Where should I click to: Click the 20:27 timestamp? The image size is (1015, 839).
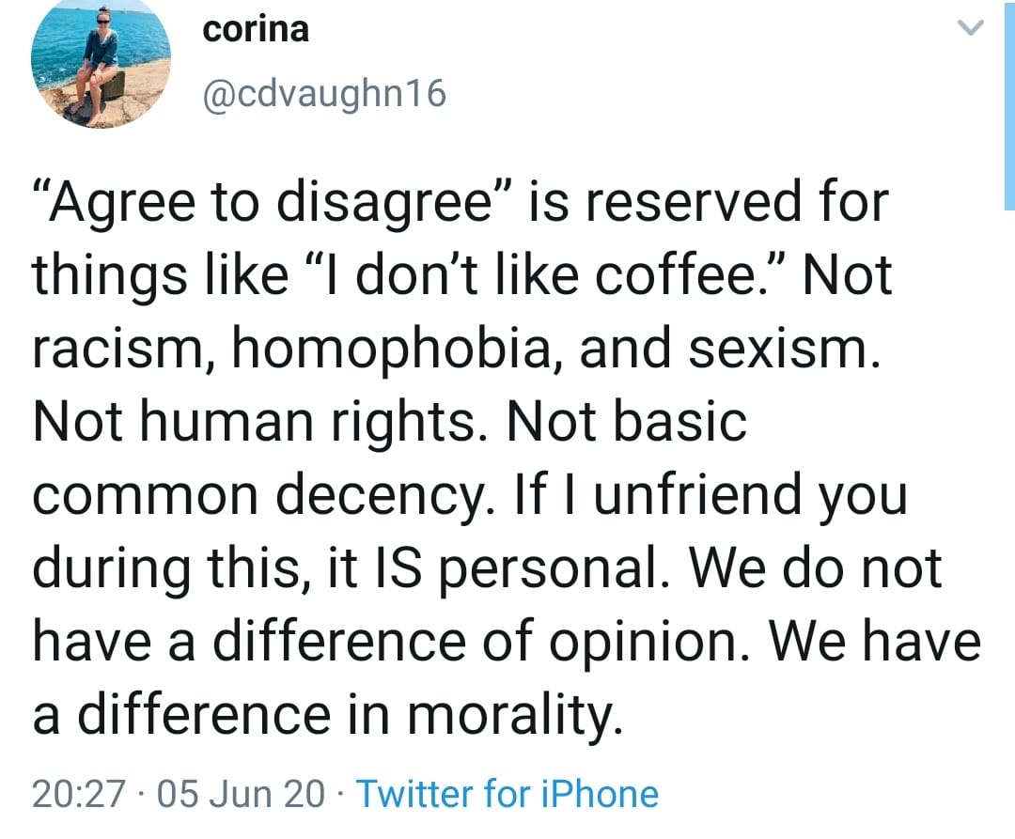click(79, 794)
